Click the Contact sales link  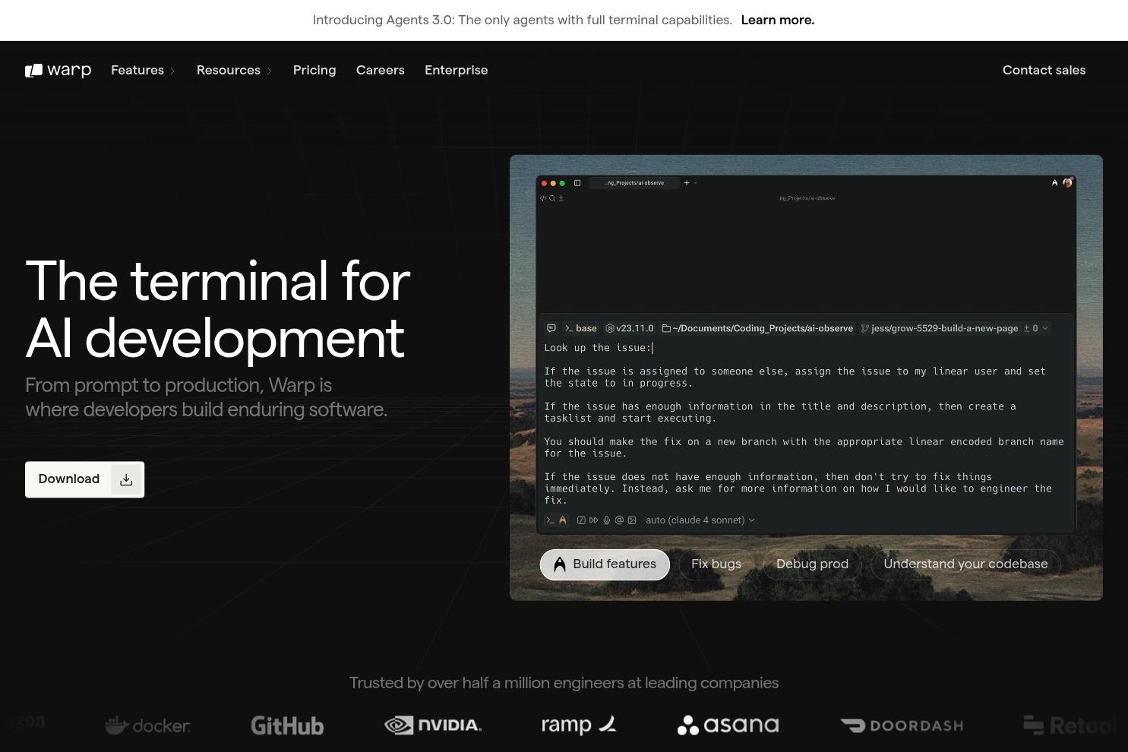click(1044, 70)
